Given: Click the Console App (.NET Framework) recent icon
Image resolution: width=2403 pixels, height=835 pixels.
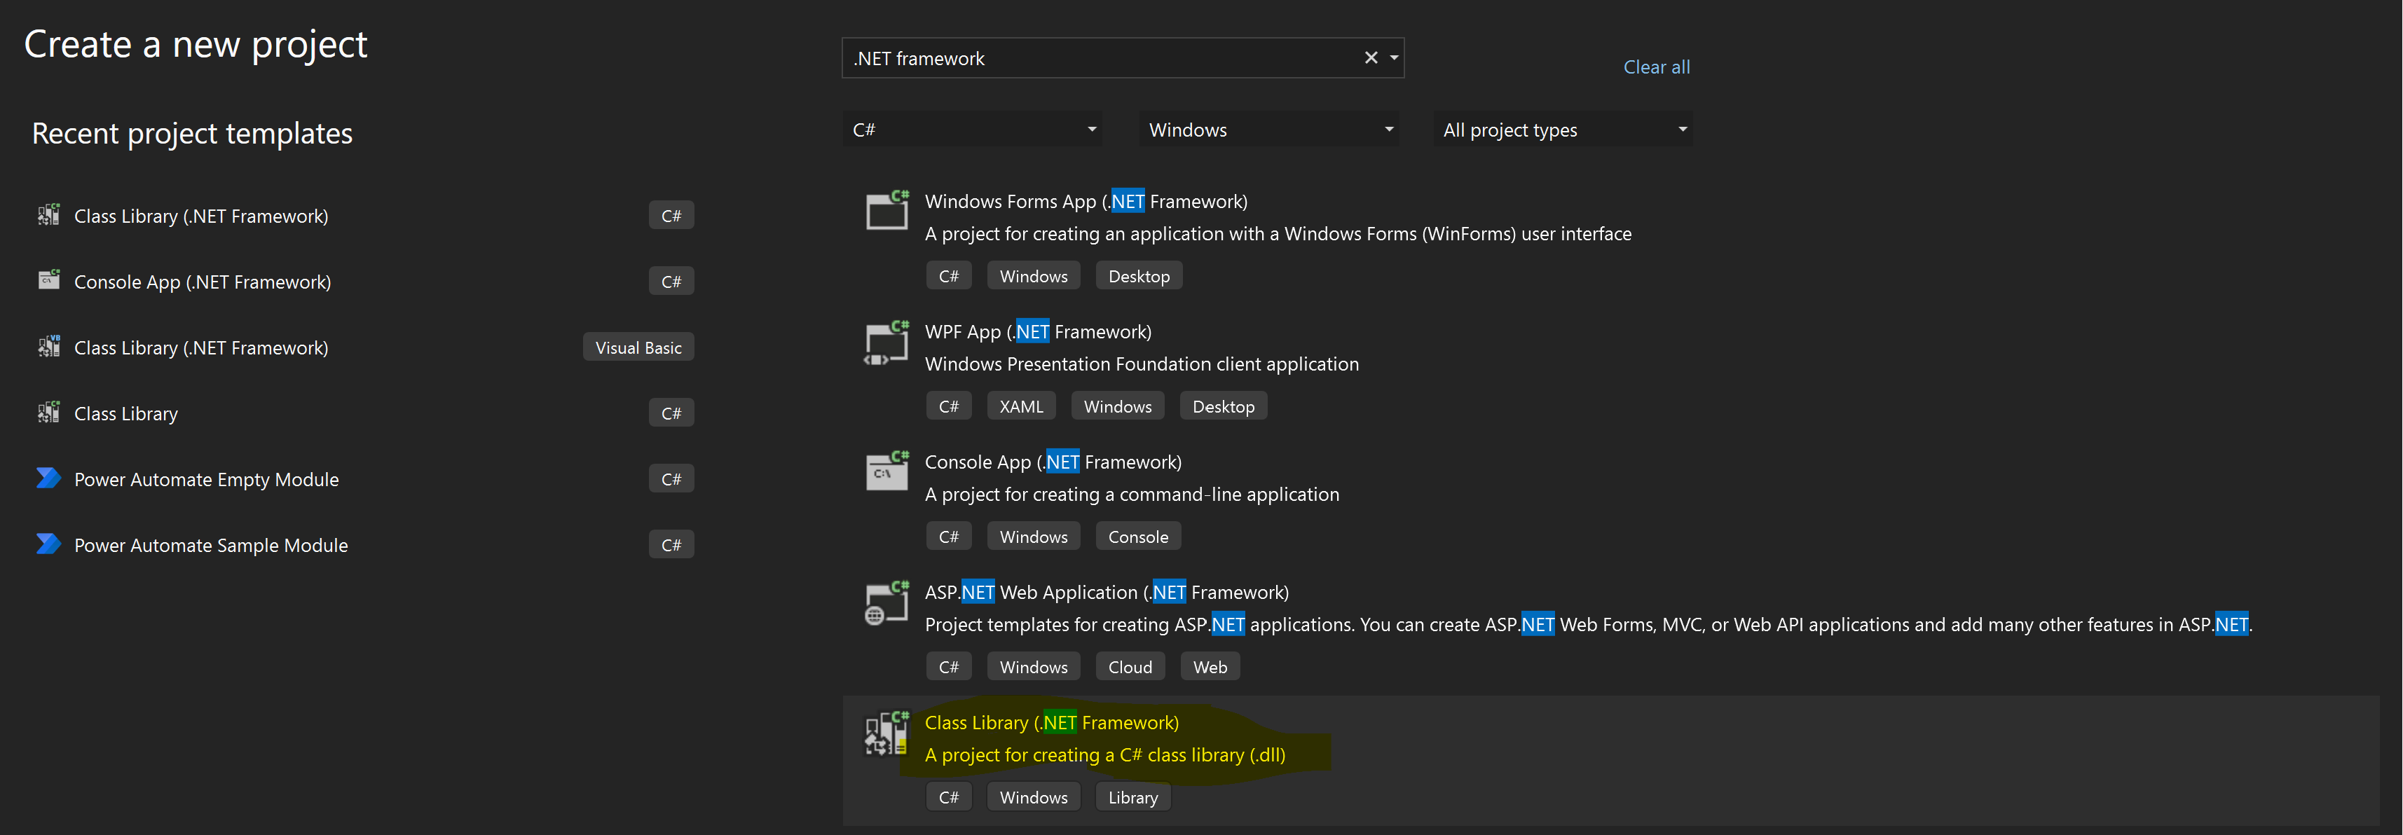Looking at the screenshot, I should click(x=48, y=281).
